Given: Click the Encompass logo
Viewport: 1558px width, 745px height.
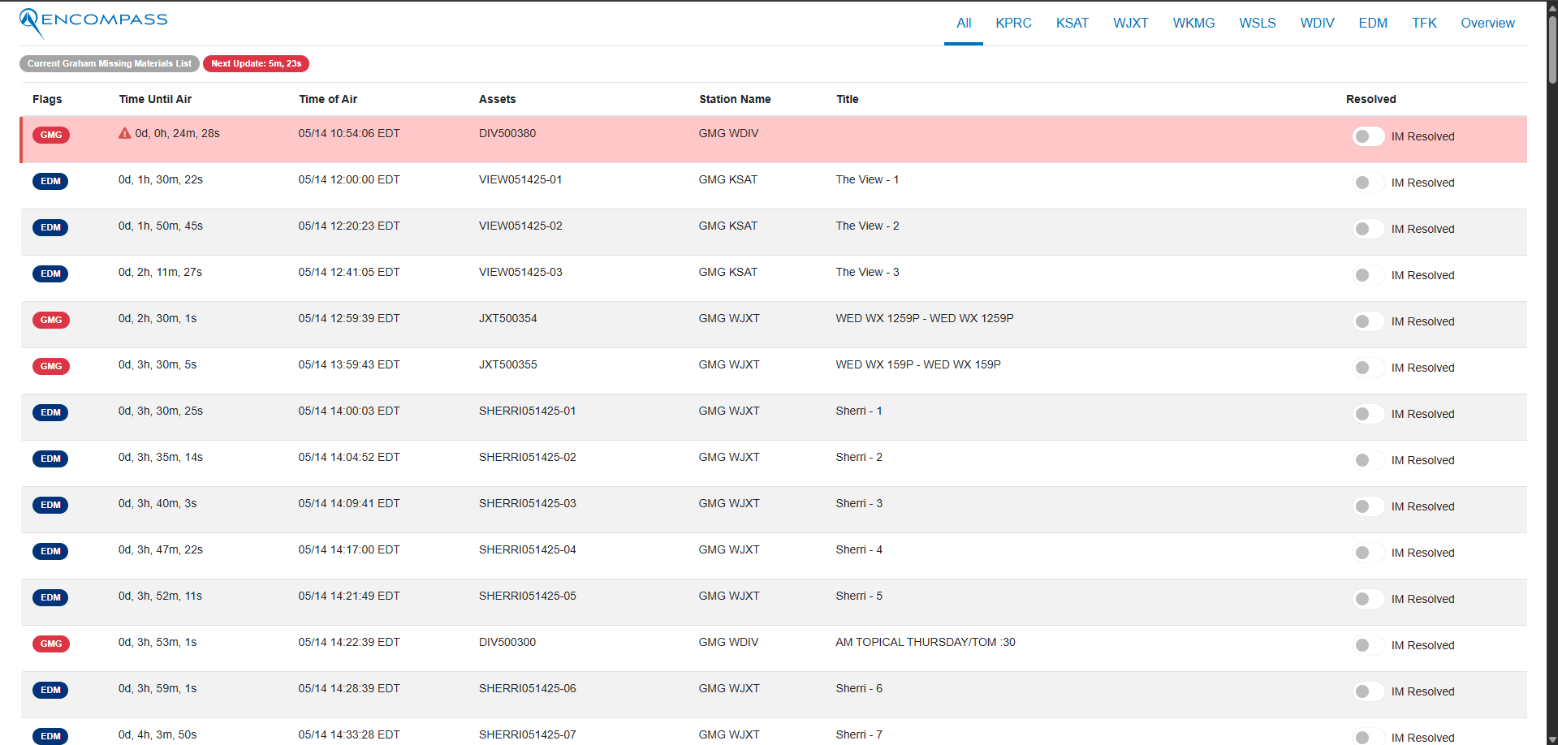Looking at the screenshot, I should tap(93, 19).
